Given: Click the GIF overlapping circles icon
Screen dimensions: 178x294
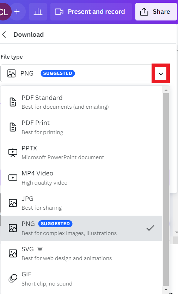Looking at the screenshot, I should point(13,278).
